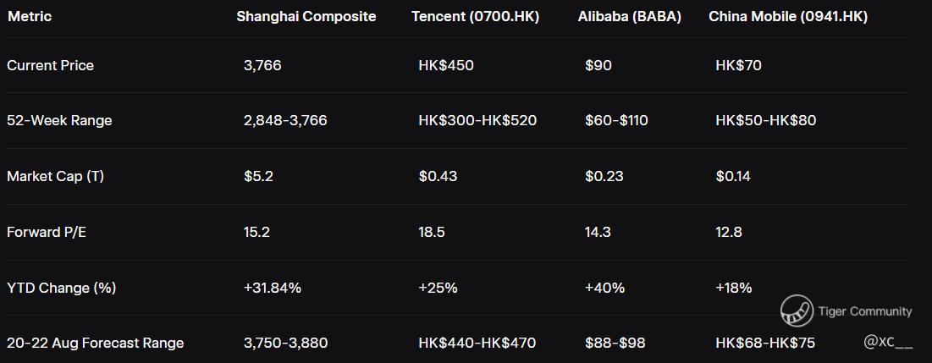Viewport: 932px width, 363px height.
Task: Click the Current Price row label
Action: point(50,65)
